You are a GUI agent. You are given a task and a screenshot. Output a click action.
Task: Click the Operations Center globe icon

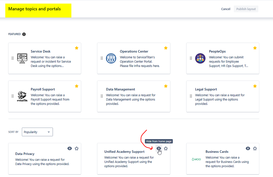pyautogui.click(x=111, y=58)
